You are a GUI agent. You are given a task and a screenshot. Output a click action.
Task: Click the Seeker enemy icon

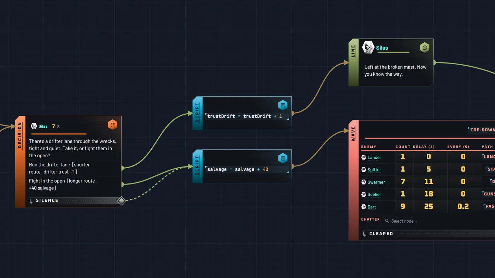(x=364, y=194)
